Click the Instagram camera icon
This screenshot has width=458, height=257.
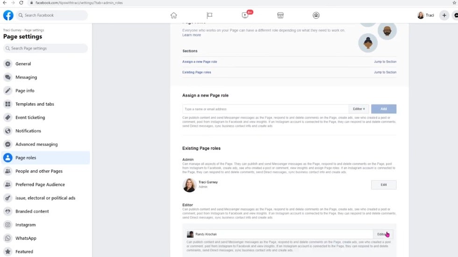pos(8,225)
